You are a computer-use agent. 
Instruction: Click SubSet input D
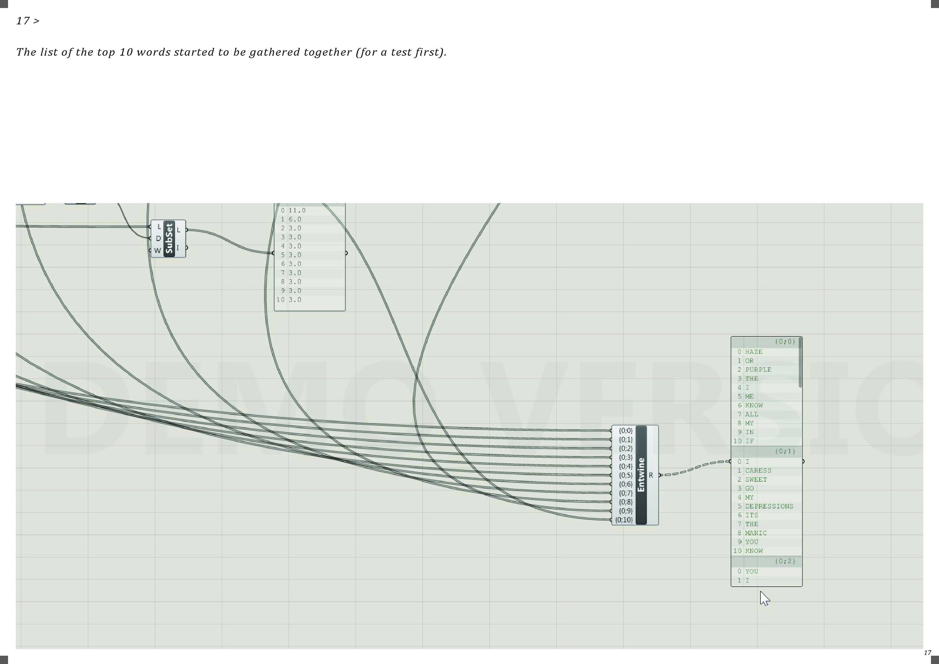[158, 238]
